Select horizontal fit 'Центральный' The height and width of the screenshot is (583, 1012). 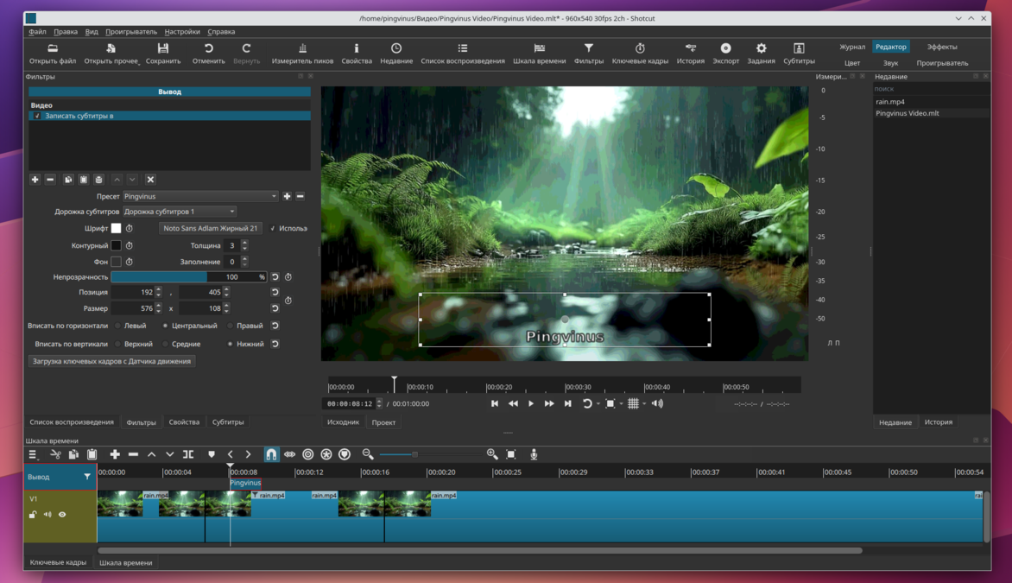tap(165, 326)
